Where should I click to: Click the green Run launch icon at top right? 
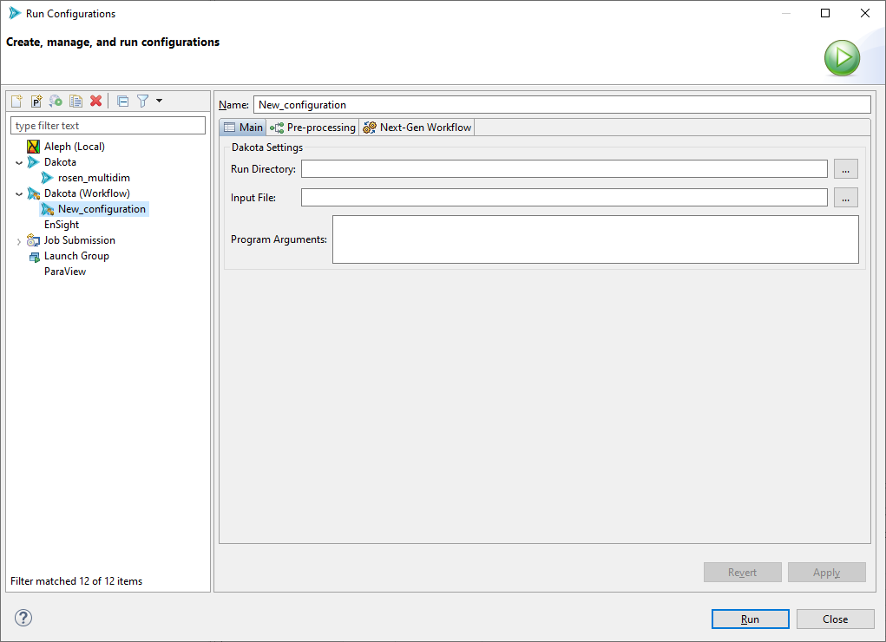(841, 57)
